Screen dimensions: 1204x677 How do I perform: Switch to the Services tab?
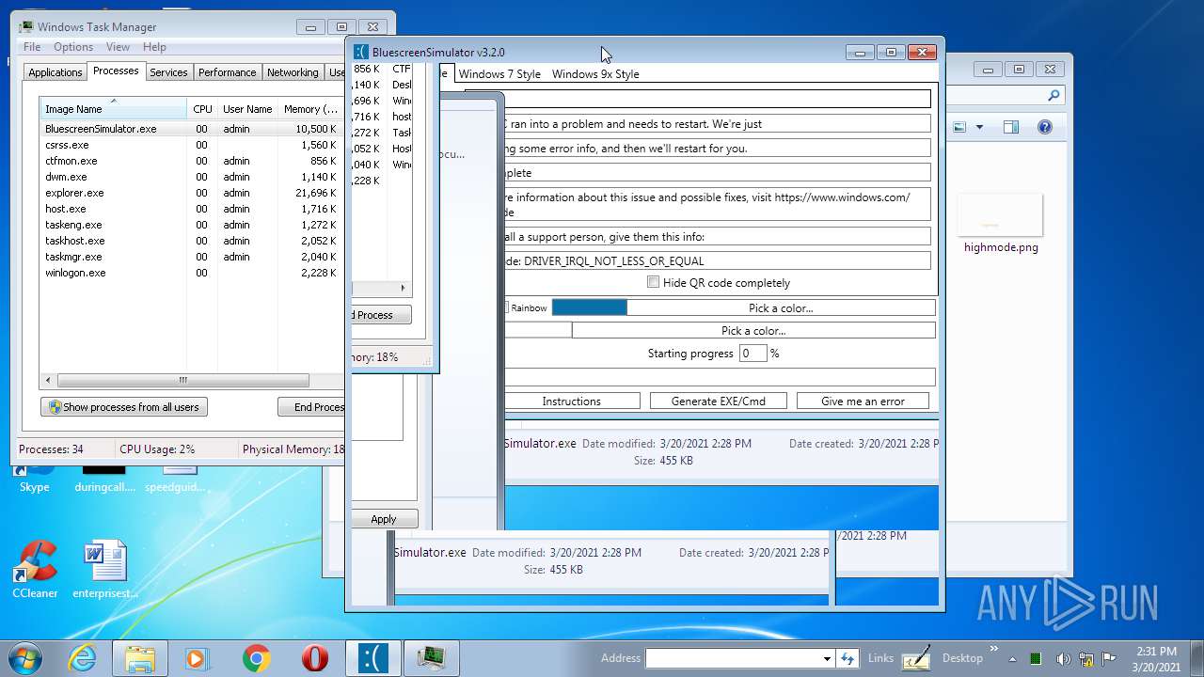click(168, 72)
